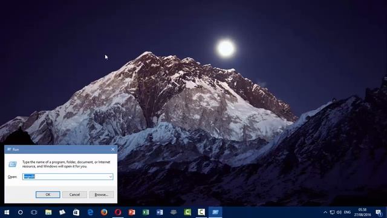Open Excel from the taskbar
The image size is (387, 218).
point(146,212)
